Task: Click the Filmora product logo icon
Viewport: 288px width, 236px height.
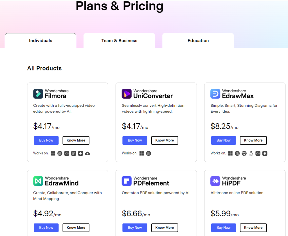Action: click(x=38, y=93)
